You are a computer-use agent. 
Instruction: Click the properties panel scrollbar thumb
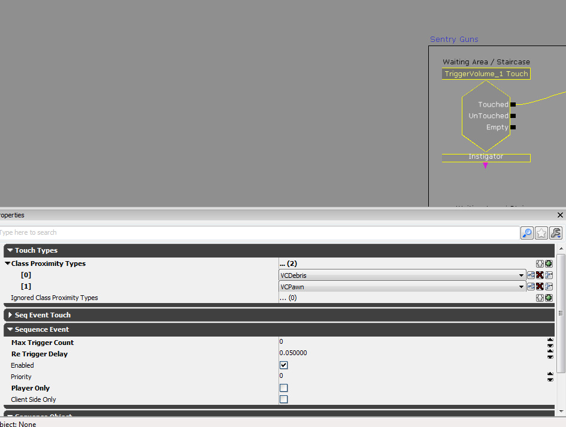click(561, 313)
